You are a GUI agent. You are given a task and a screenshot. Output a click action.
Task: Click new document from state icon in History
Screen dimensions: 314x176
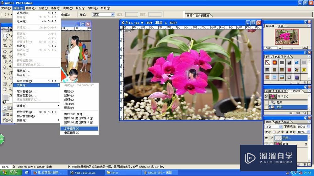pos(291,113)
